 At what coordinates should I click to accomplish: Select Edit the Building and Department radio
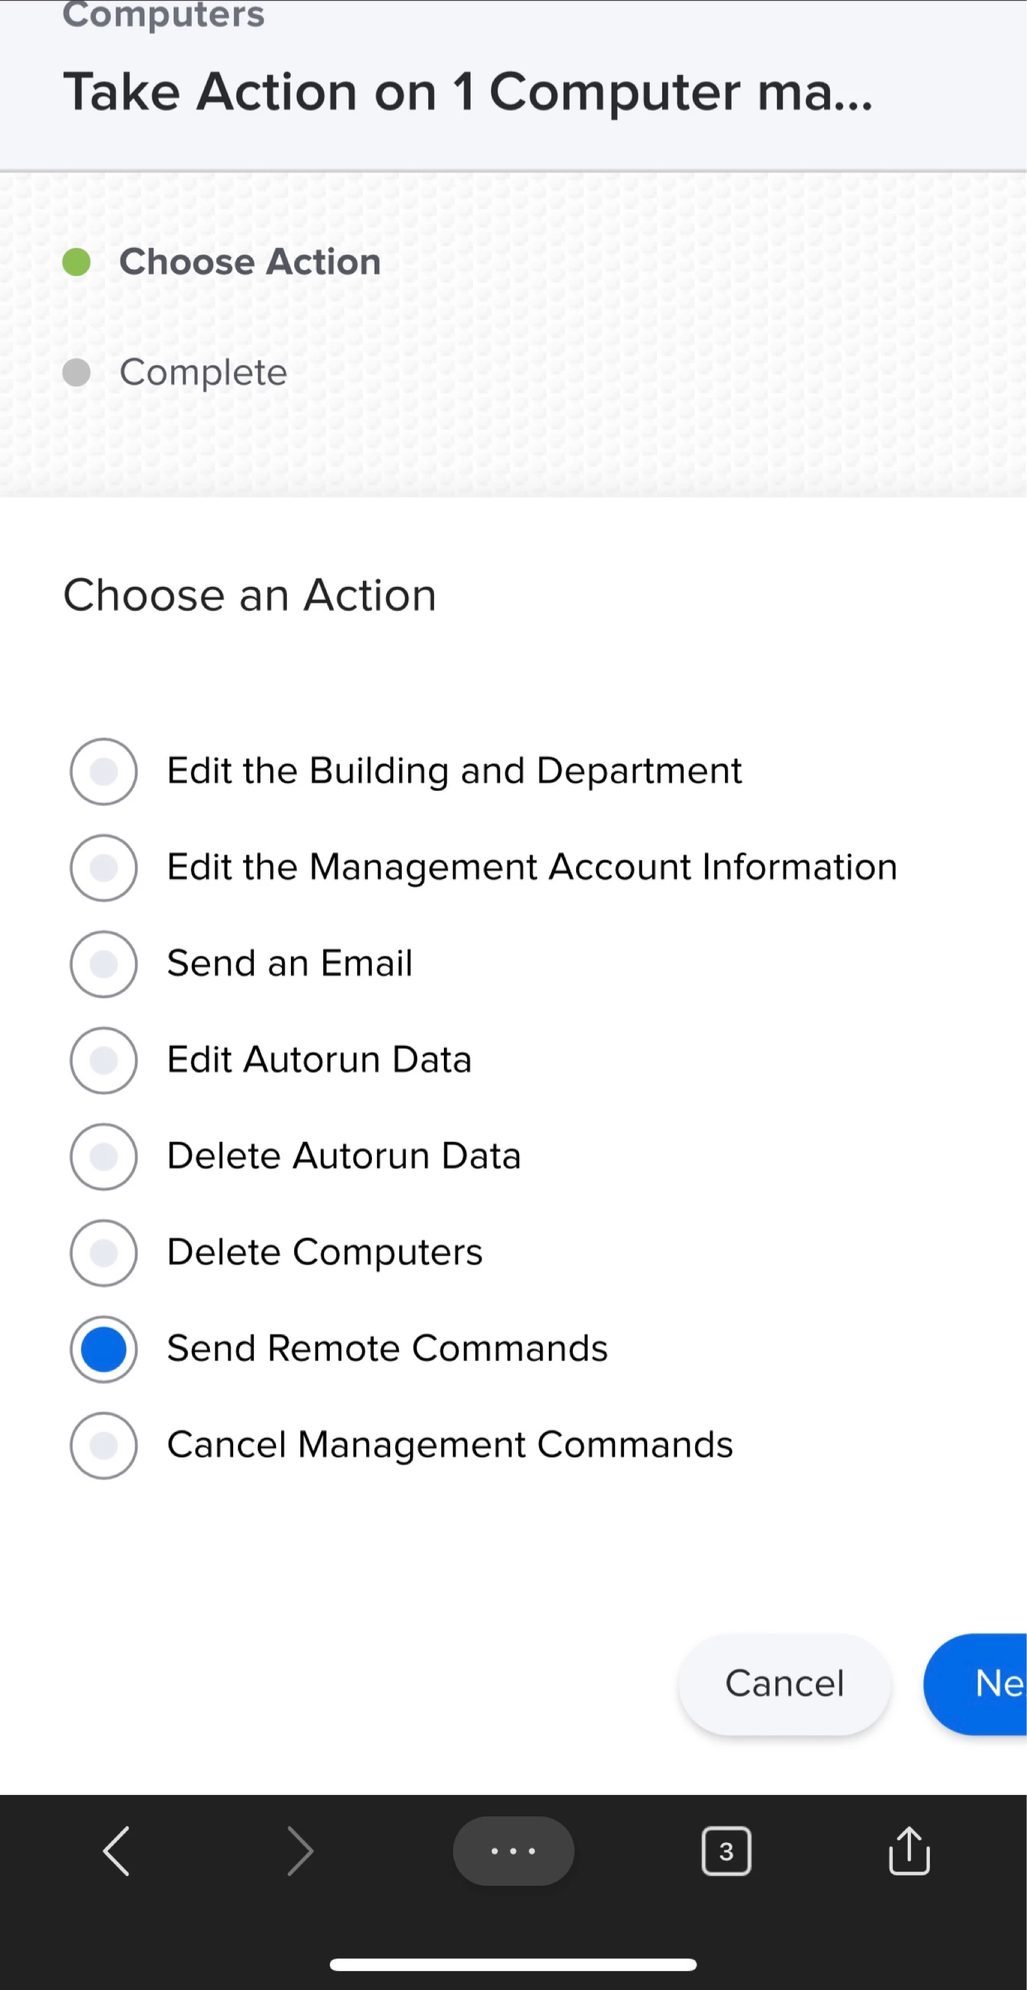[x=104, y=771]
